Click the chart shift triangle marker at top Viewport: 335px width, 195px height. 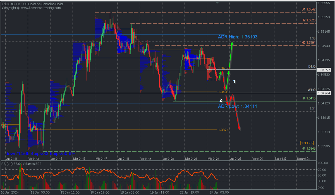point(218,2)
